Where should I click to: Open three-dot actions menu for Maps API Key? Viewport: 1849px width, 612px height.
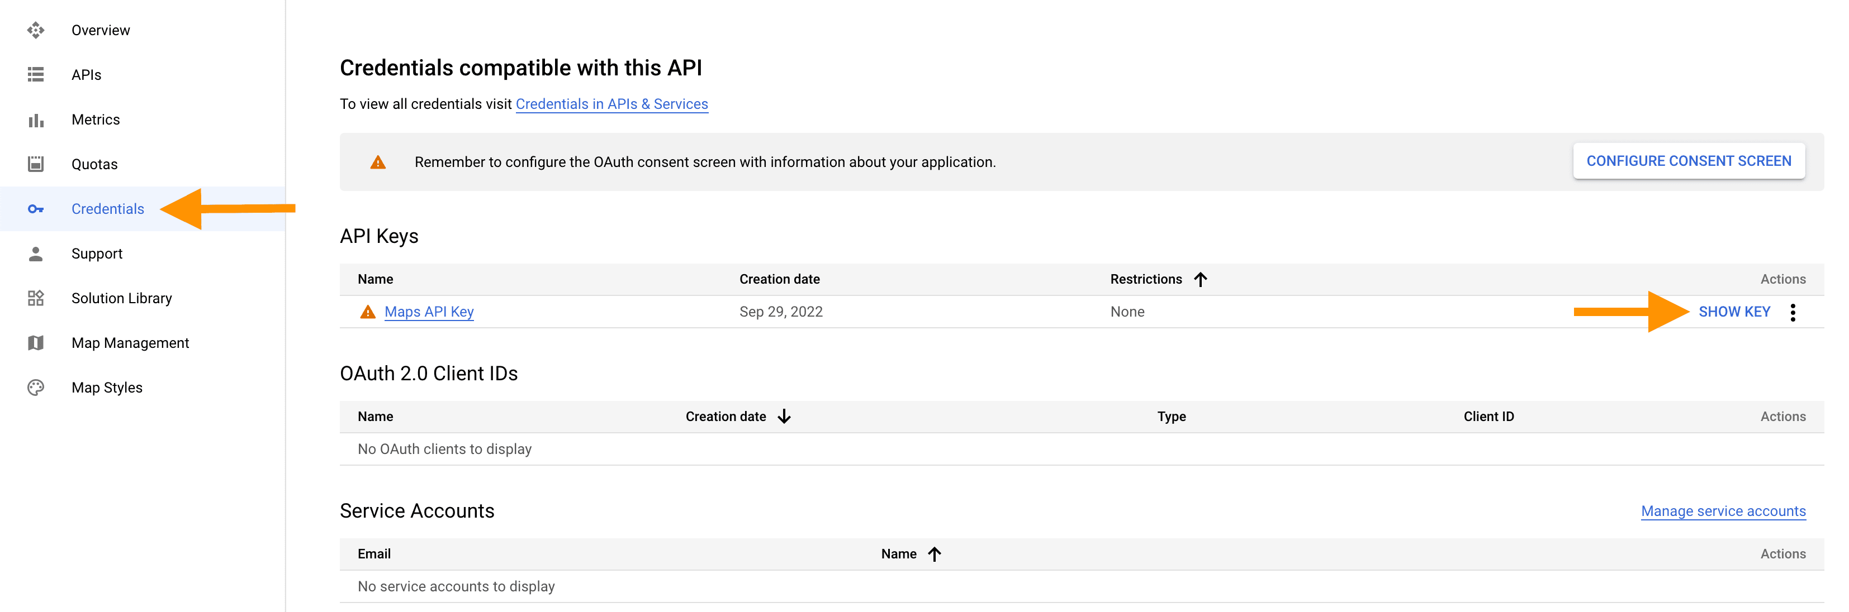pyautogui.click(x=1793, y=312)
